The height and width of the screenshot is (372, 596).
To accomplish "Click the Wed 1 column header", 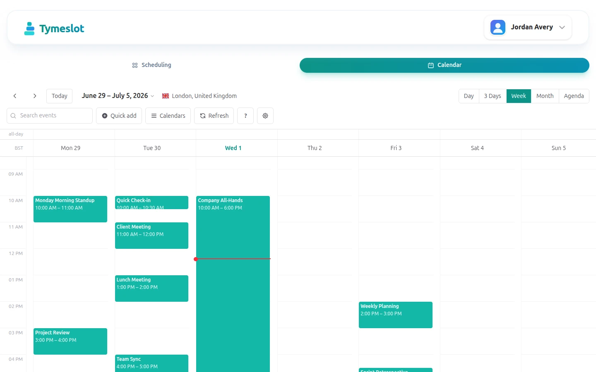I will (233, 148).
